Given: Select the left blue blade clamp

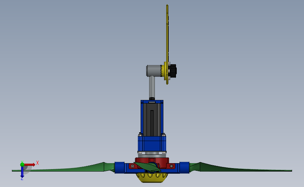Looking at the screenshot, I should point(120,168).
